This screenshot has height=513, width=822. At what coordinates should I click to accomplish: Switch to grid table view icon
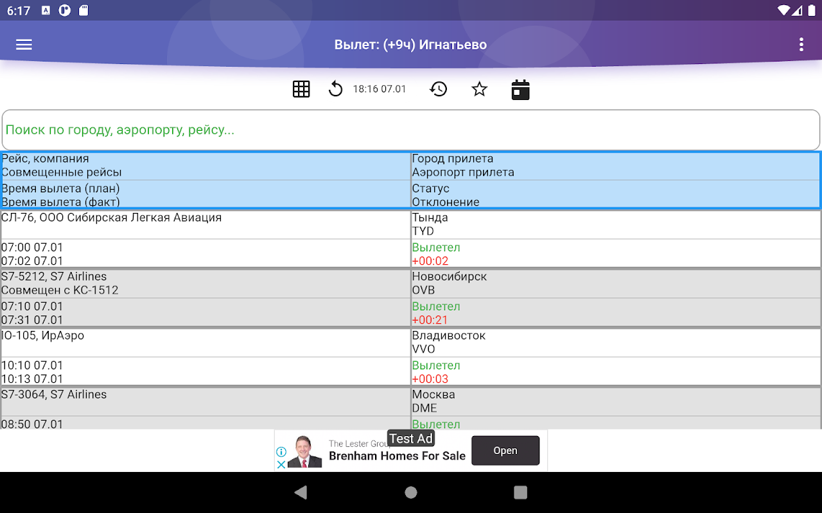pyautogui.click(x=301, y=89)
